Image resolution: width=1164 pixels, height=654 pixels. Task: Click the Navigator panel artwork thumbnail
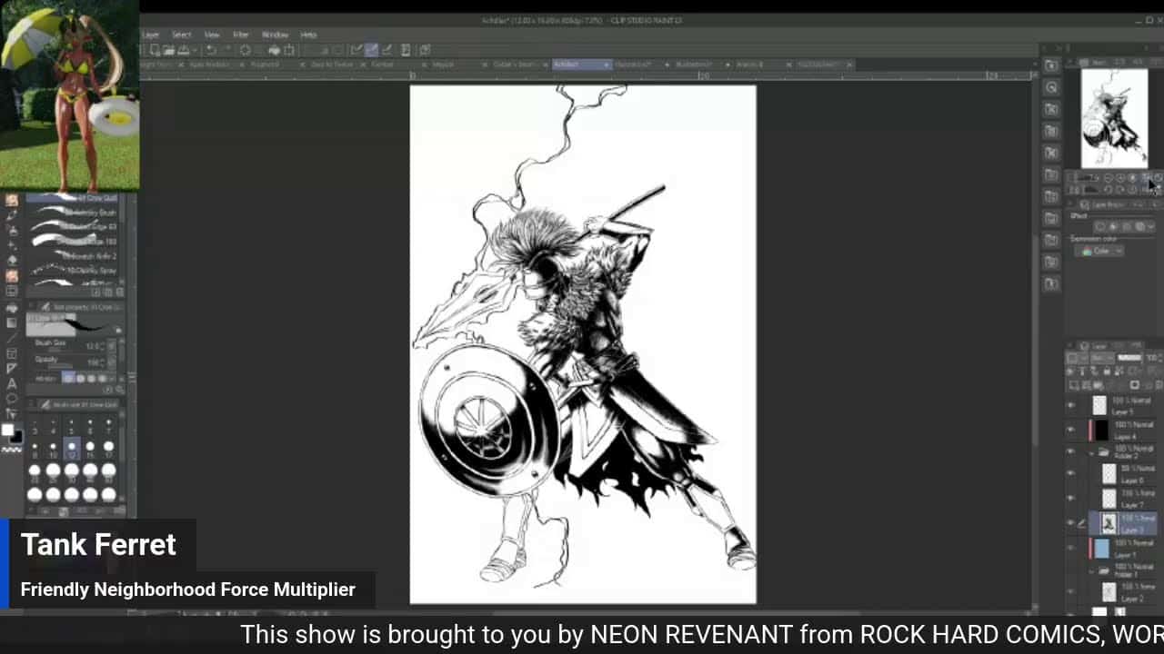coord(1114,118)
